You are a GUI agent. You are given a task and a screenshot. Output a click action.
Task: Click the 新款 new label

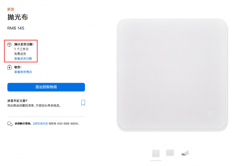click(11, 9)
